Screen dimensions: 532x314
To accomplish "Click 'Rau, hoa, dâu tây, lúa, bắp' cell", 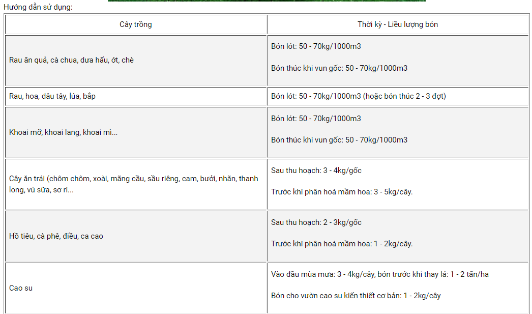I will coord(136,96).
